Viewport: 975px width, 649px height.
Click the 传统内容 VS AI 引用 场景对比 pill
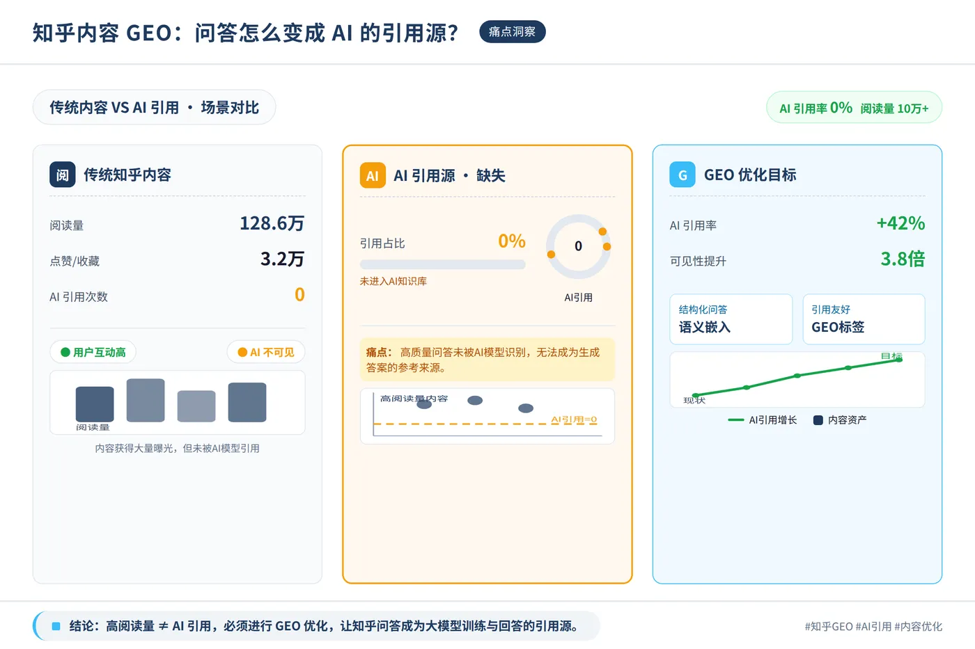click(x=154, y=107)
